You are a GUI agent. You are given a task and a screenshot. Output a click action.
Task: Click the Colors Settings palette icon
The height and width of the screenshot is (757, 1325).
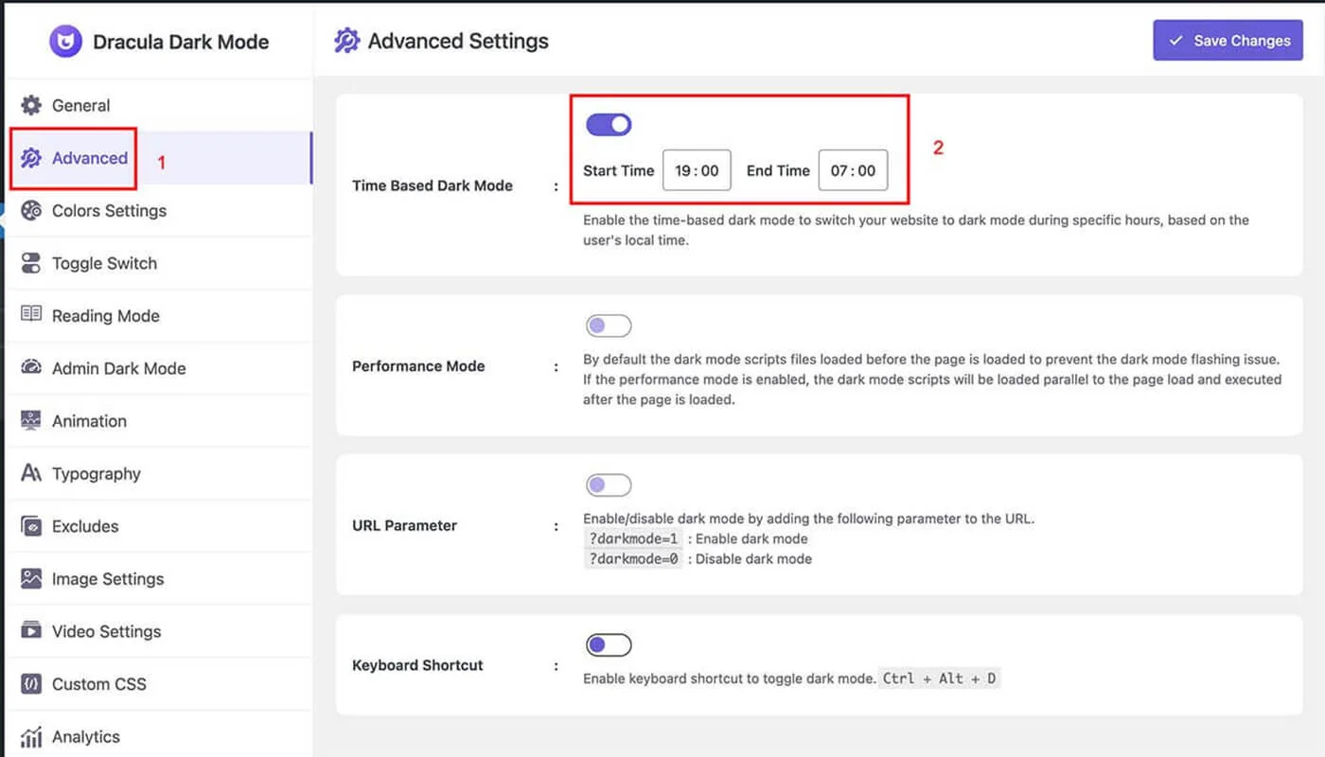pyautogui.click(x=31, y=210)
